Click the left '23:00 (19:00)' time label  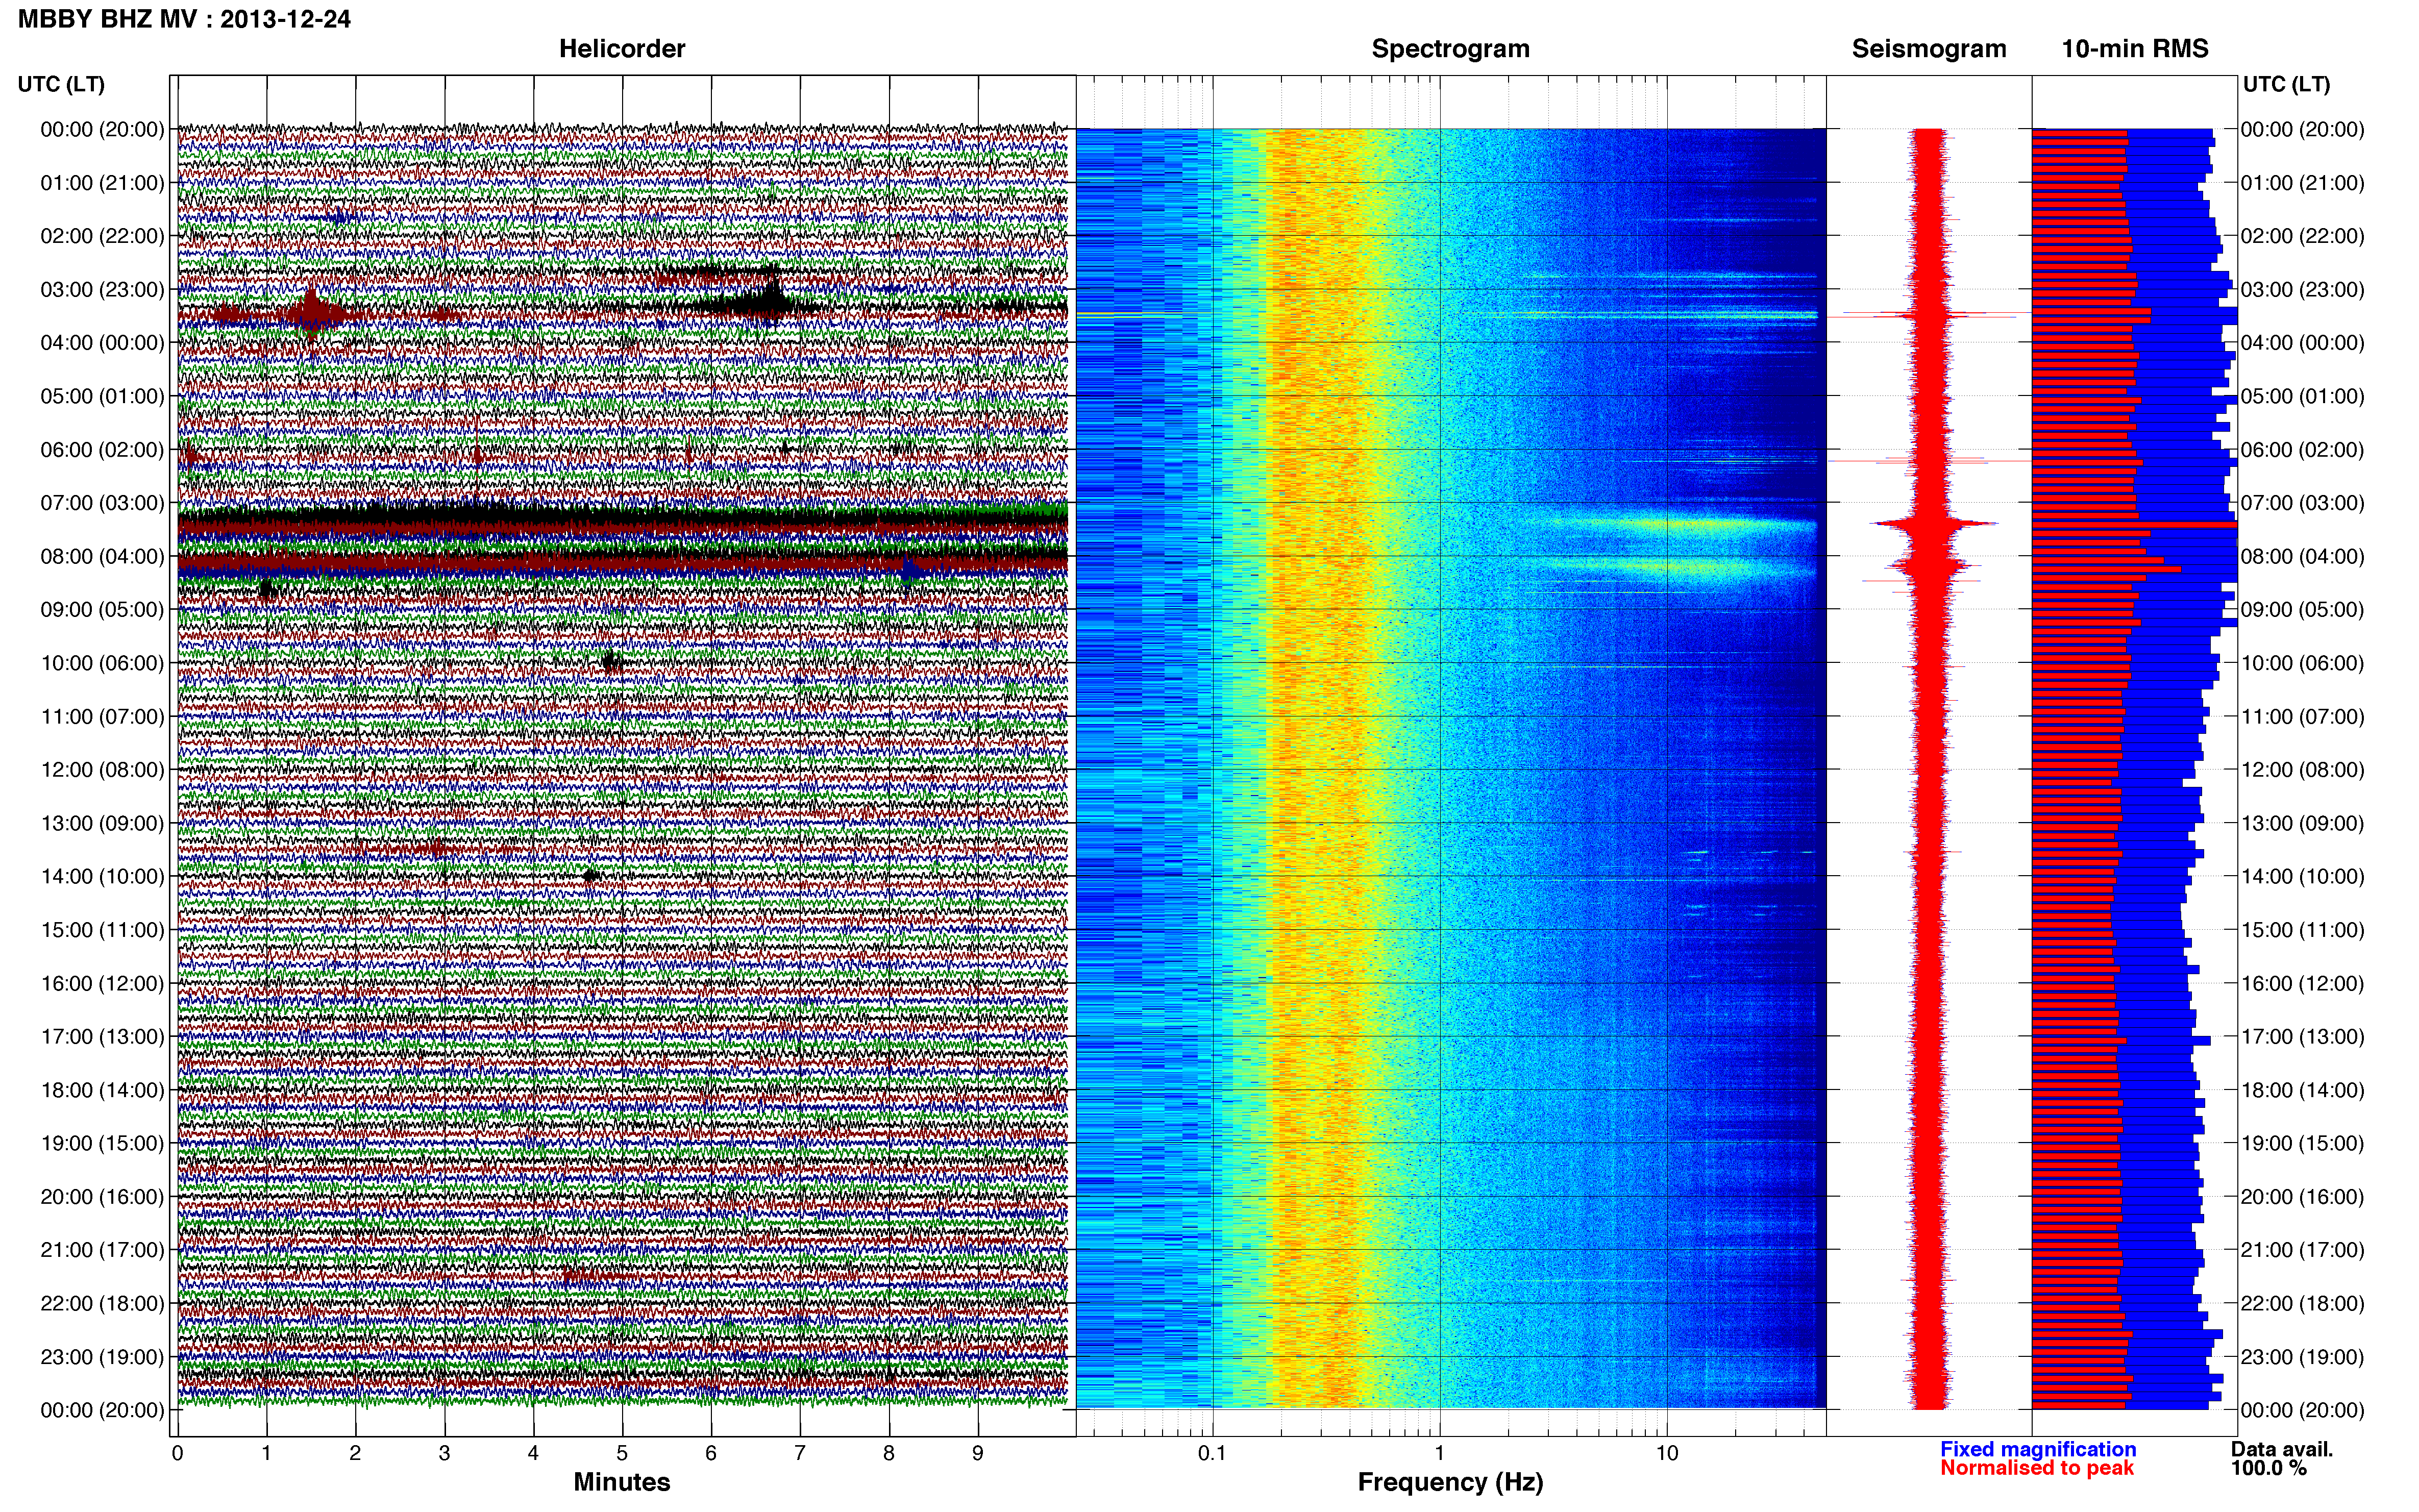102,1357
